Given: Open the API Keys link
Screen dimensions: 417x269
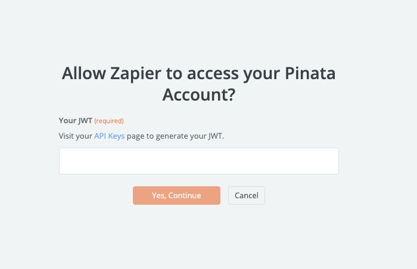Looking at the screenshot, I should pyautogui.click(x=110, y=136).
